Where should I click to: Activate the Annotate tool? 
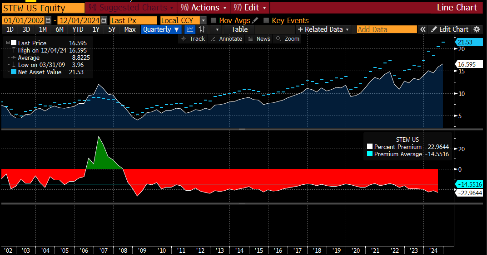227,39
